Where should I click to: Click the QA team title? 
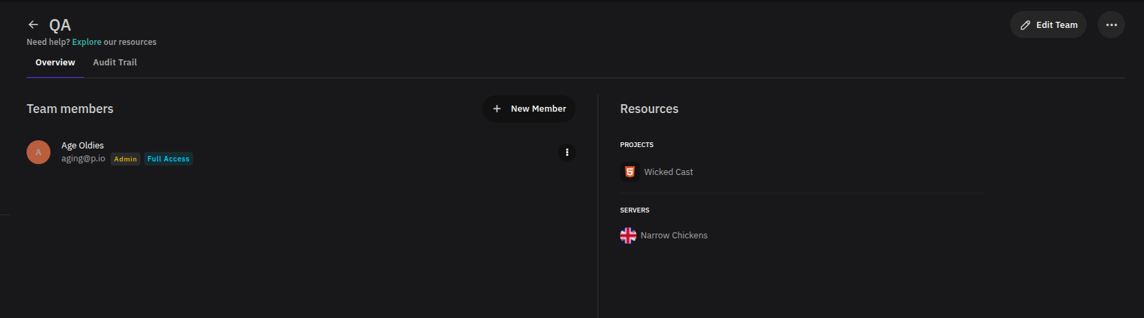(x=60, y=25)
